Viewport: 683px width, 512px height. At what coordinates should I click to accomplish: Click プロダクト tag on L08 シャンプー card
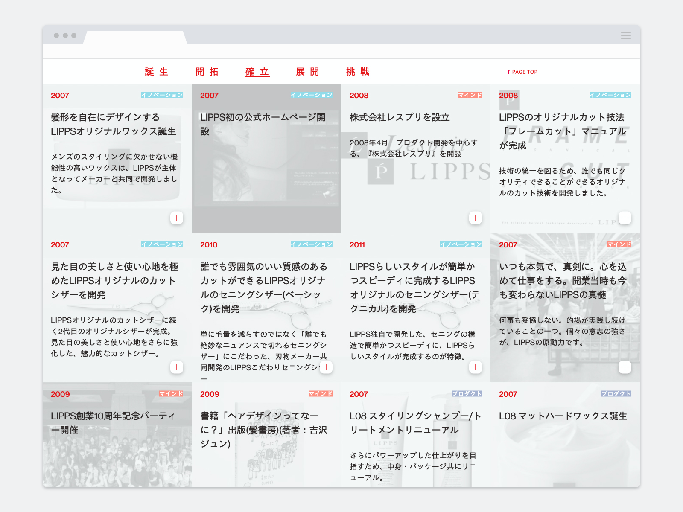(x=467, y=394)
